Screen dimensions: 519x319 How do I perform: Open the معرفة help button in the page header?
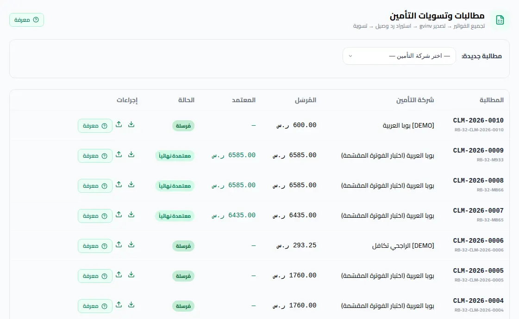26,20
